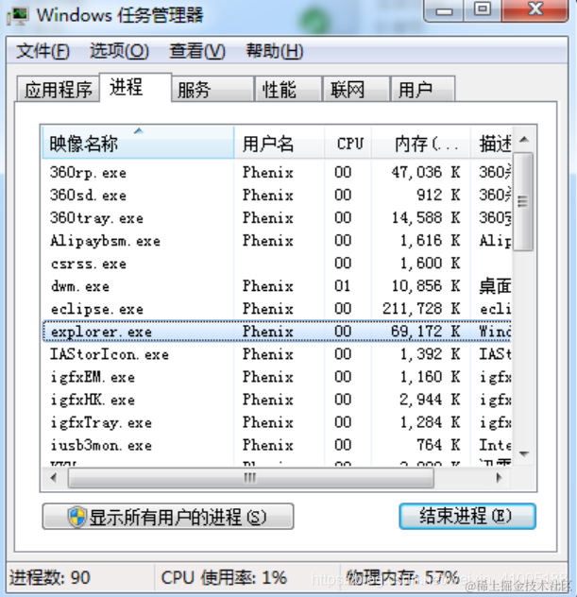This screenshot has height=597, width=577.
Task: Select the 360rp.exe process
Action: point(277,173)
